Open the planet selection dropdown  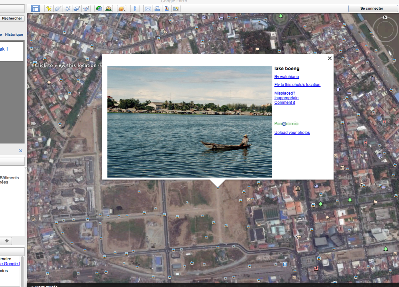[x=121, y=9]
